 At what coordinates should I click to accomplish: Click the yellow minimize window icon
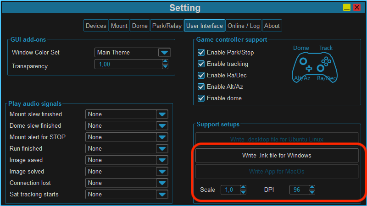(x=347, y=7)
